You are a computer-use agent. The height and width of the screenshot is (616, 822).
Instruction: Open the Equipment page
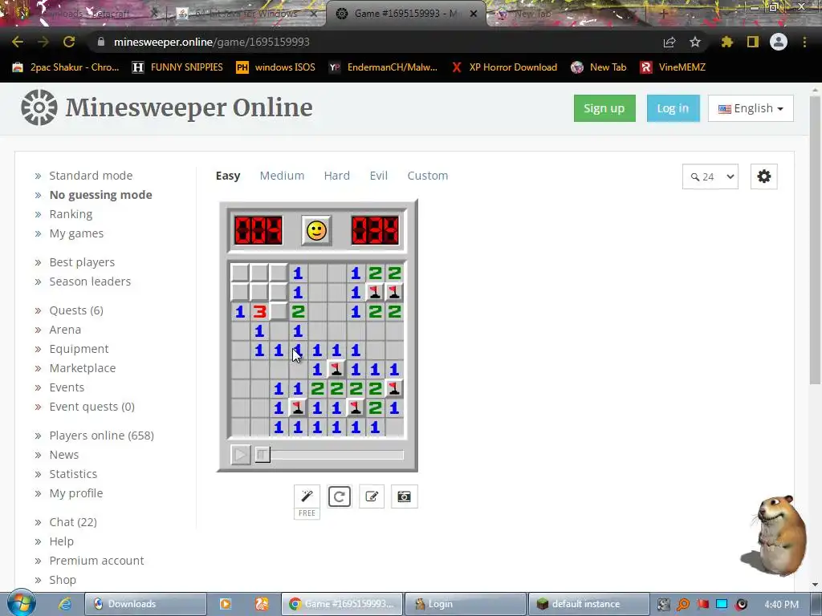pos(79,350)
